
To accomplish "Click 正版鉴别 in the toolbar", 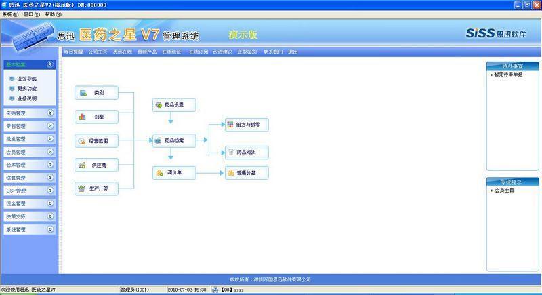I will click(x=247, y=52).
